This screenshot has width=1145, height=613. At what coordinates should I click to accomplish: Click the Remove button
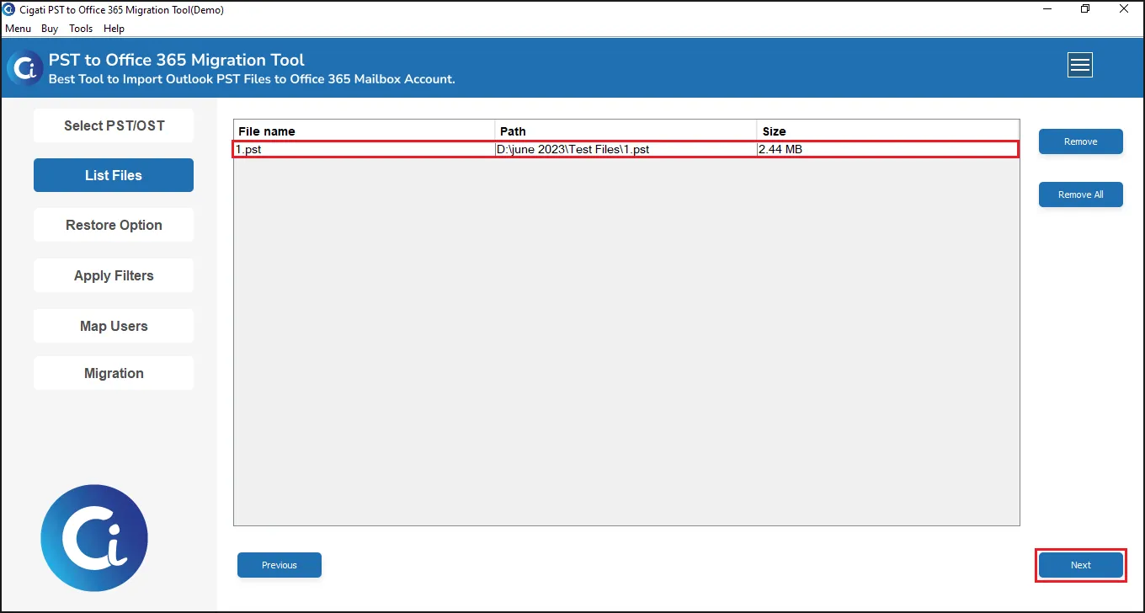pos(1080,141)
